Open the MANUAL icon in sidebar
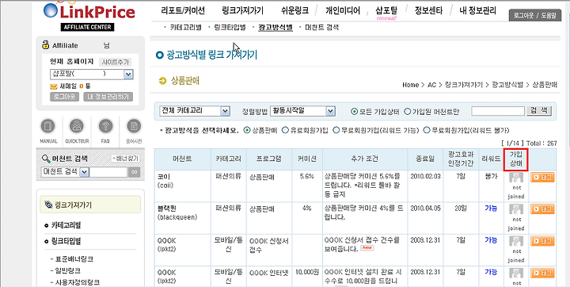The image size is (570, 287). click(x=48, y=126)
